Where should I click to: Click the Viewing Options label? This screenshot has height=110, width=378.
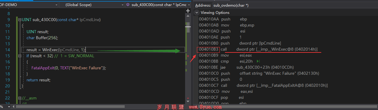click(215, 13)
